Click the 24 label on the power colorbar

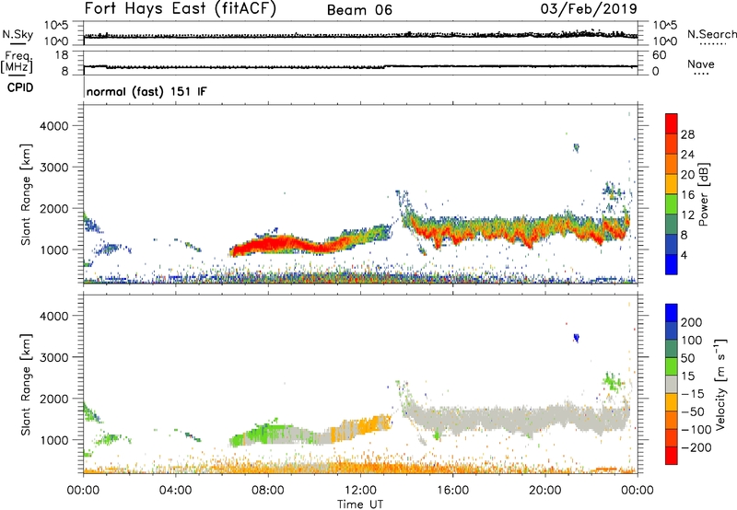point(687,155)
